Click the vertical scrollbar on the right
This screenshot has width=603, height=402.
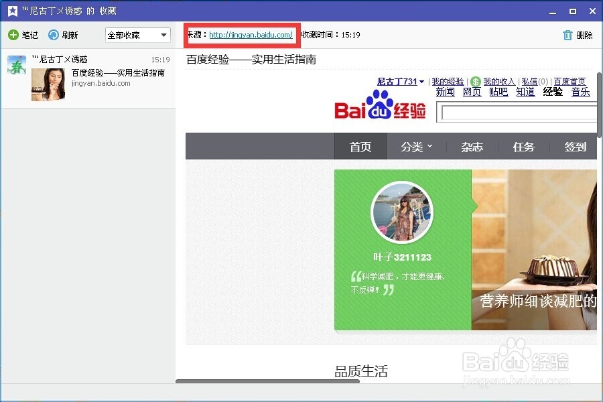point(599,105)
